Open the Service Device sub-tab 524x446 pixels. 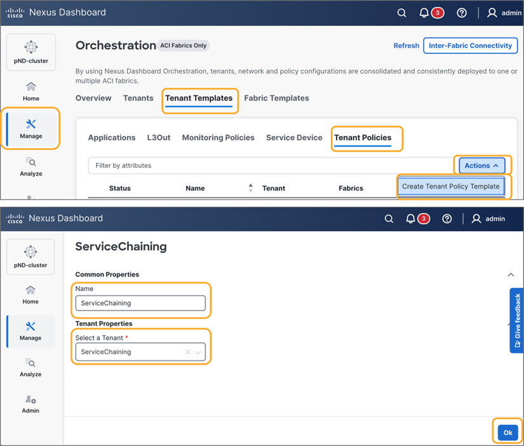pyautogui.click(x=294, y=137)
